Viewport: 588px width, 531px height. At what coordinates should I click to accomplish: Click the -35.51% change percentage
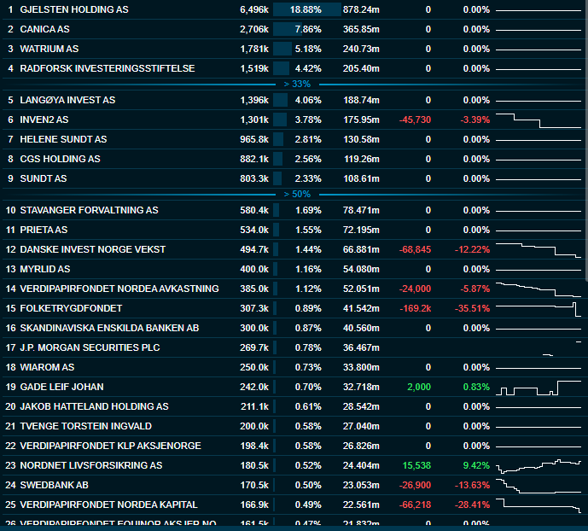point(472,309)
